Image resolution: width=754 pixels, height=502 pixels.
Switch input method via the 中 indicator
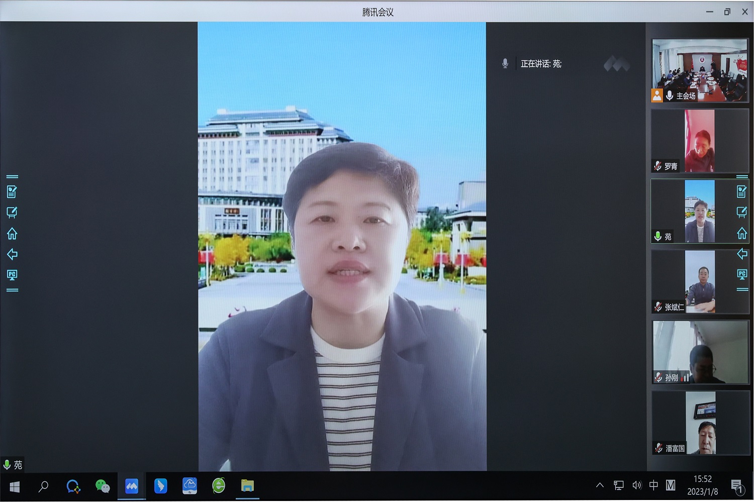tap(653, 485)
